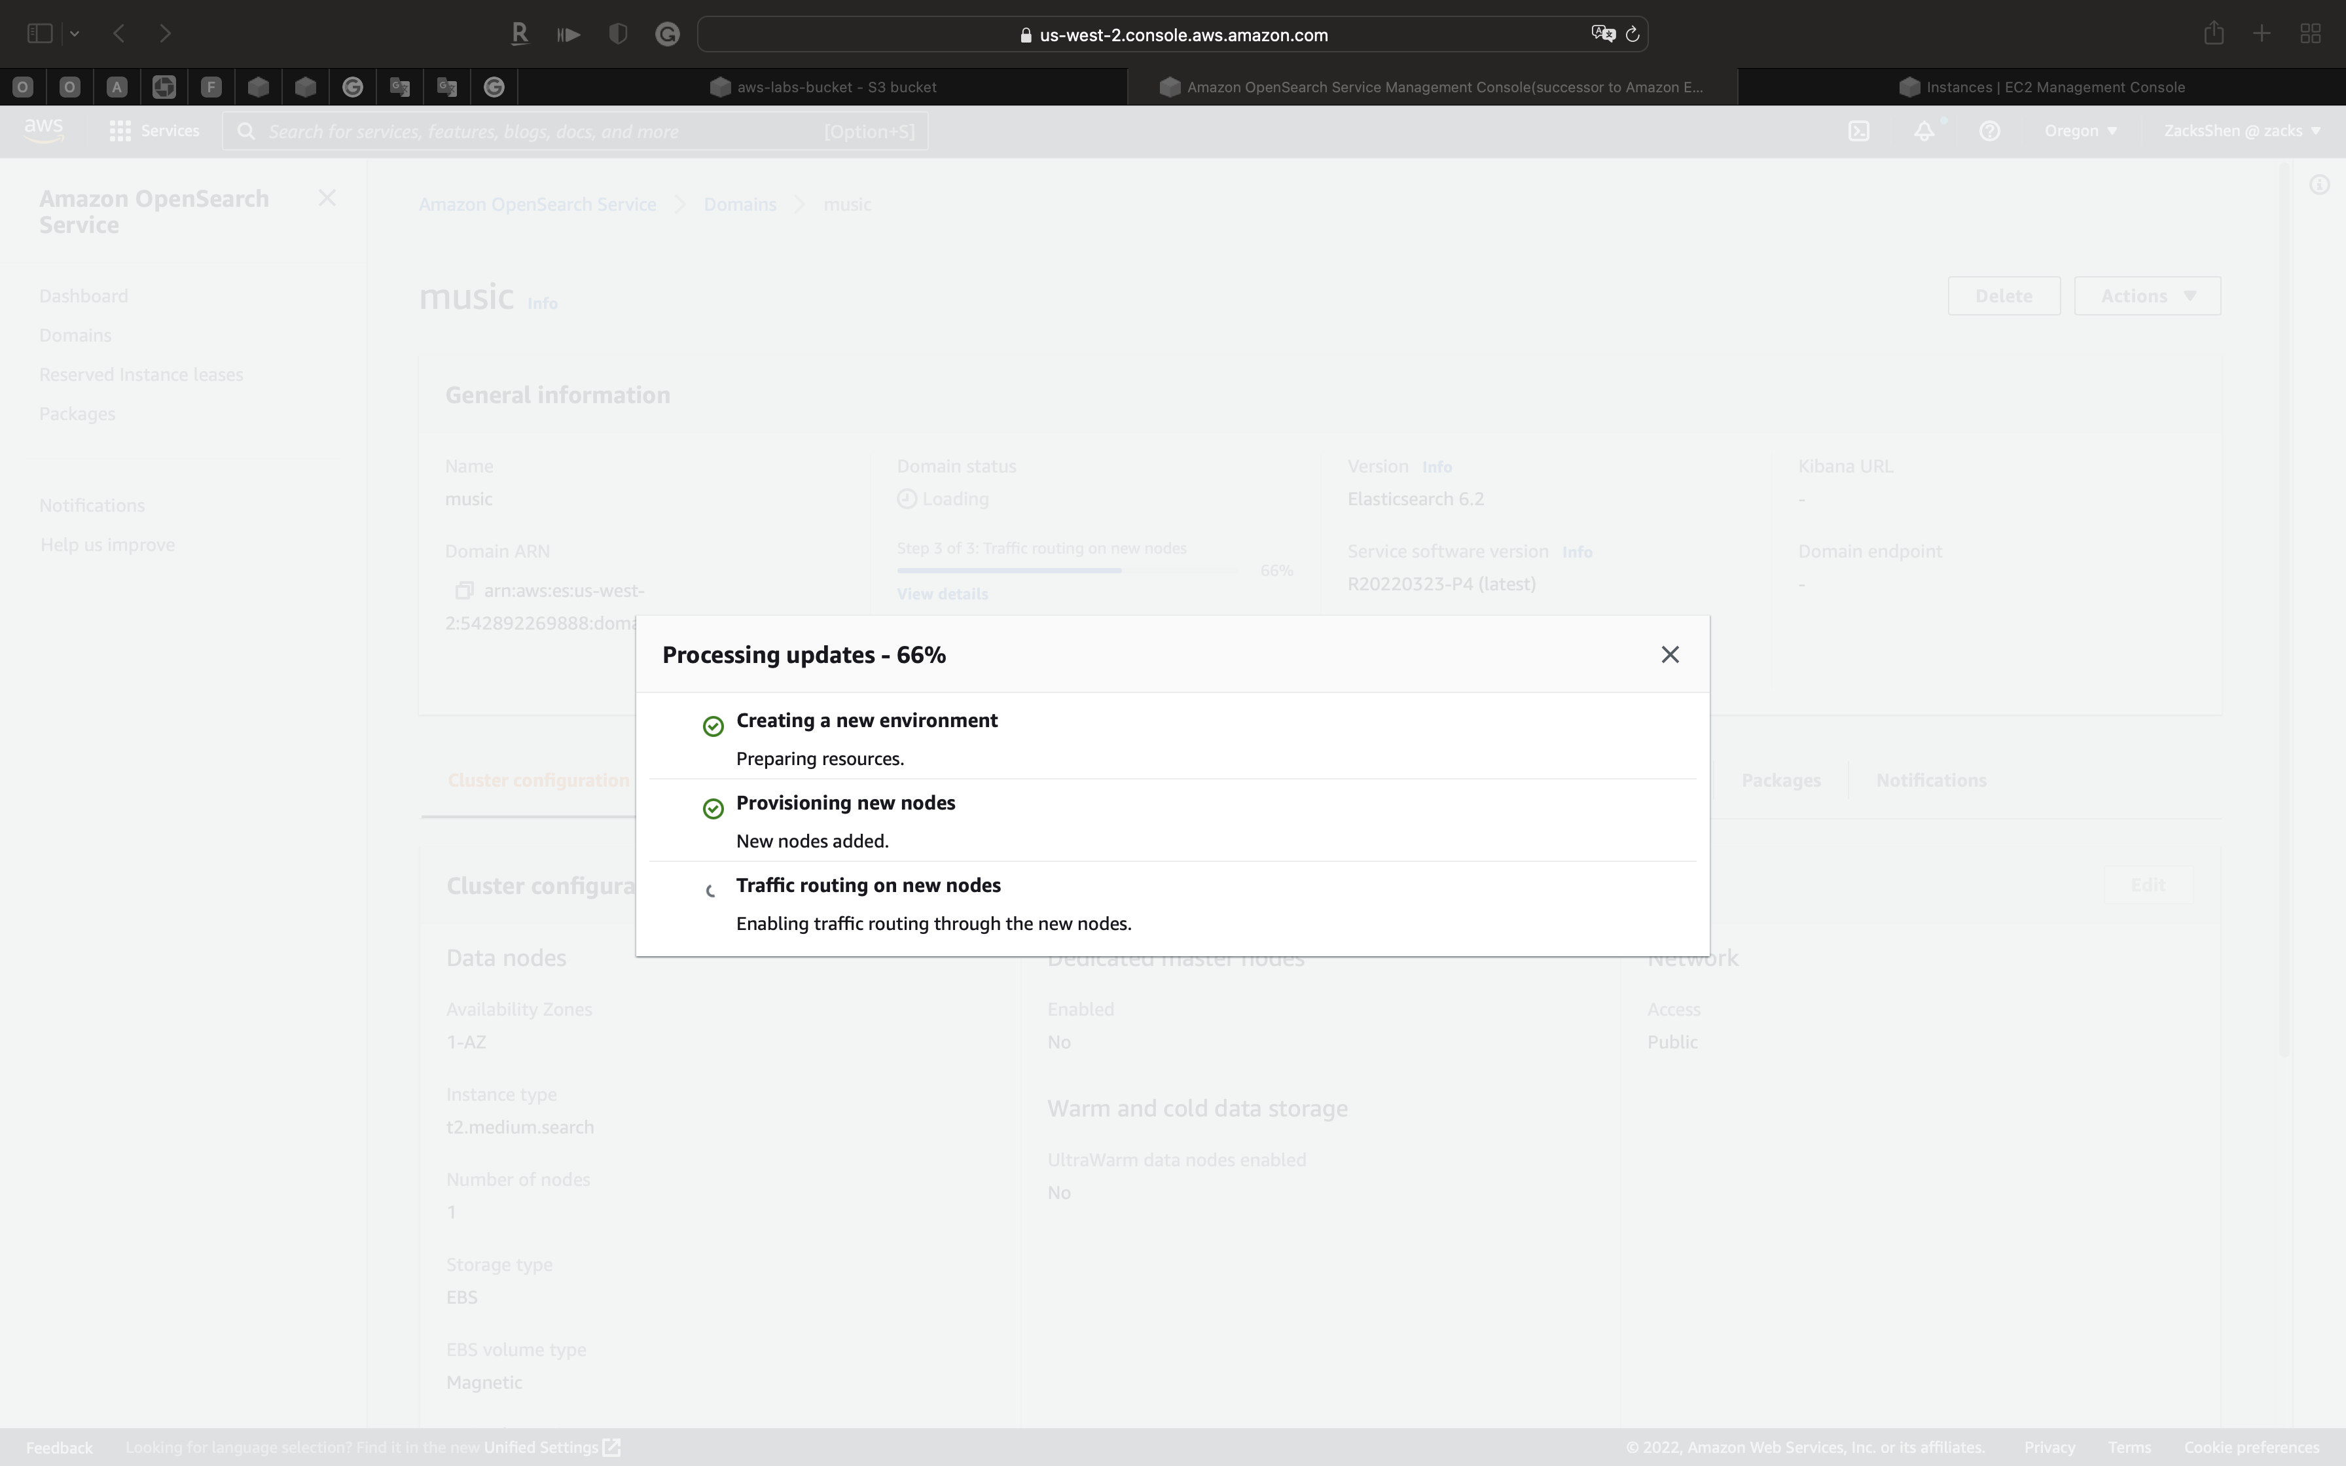Click the Delete domain button
2346x1466 pixels.
[x=2003, y=296]
